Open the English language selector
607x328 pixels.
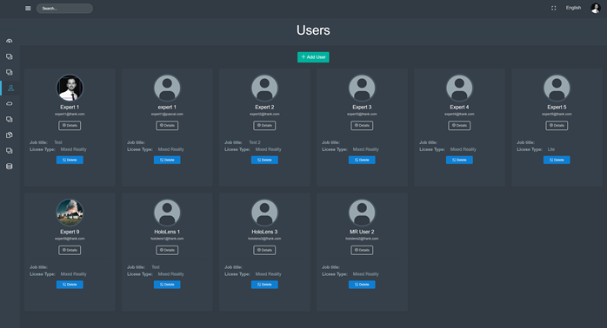click(x=573, y=8)
